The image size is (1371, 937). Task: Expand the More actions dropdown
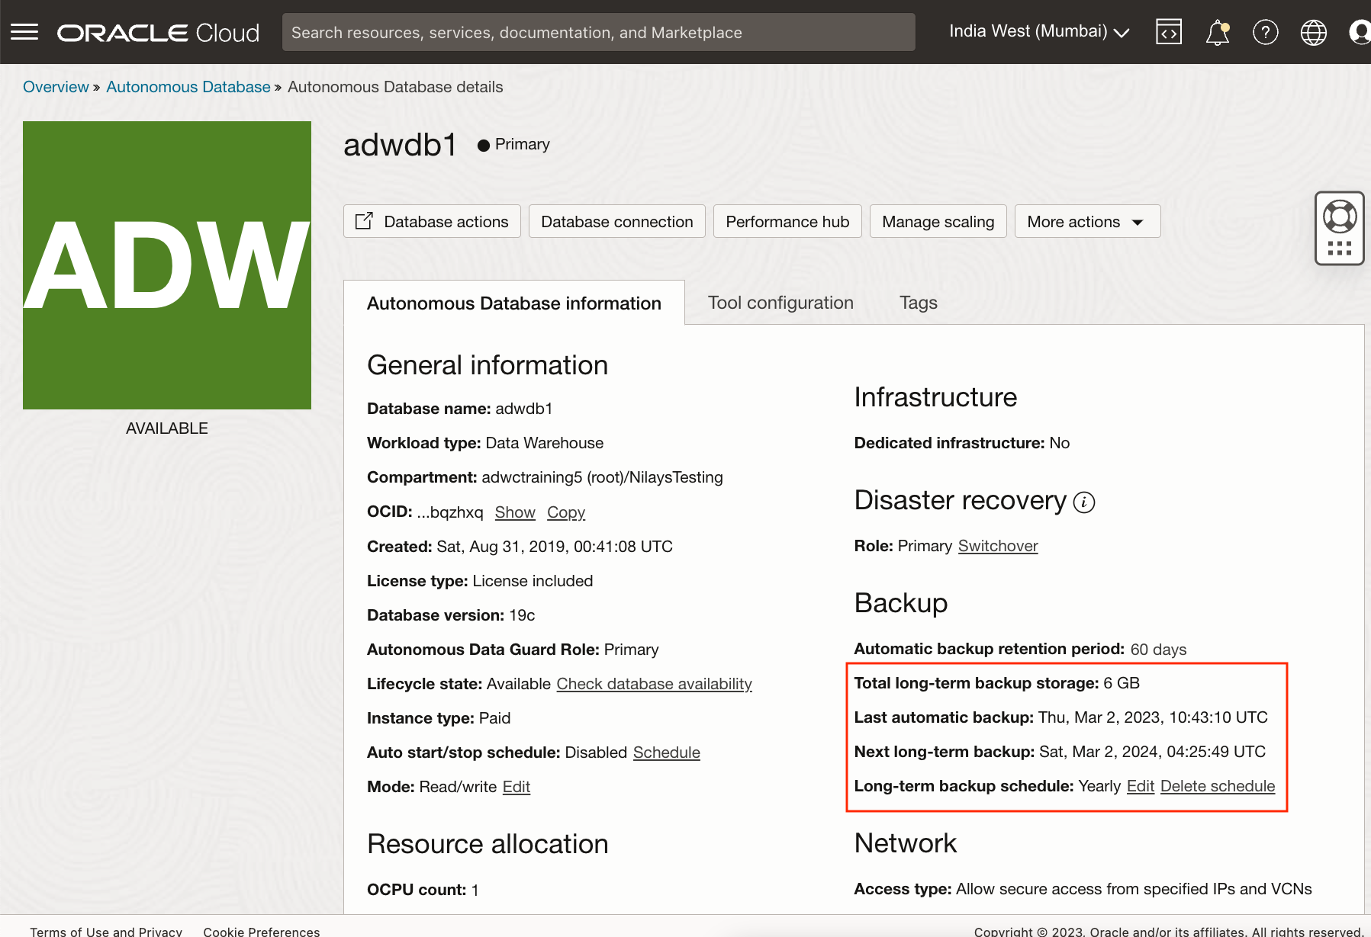click(x=1087, y=221)
